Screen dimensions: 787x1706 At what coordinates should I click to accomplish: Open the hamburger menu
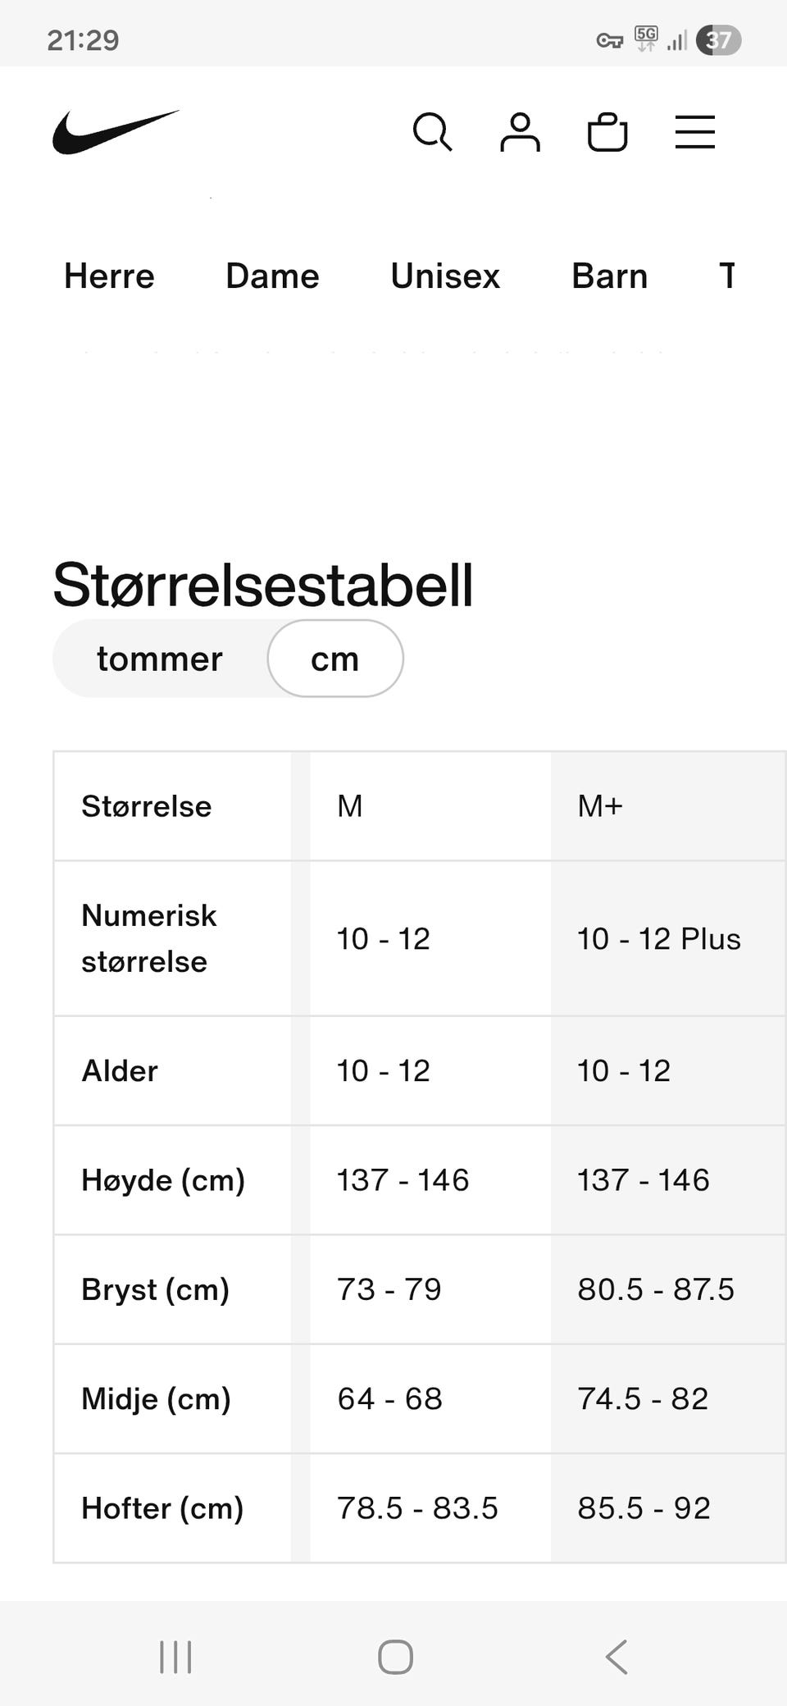(695, 132)
